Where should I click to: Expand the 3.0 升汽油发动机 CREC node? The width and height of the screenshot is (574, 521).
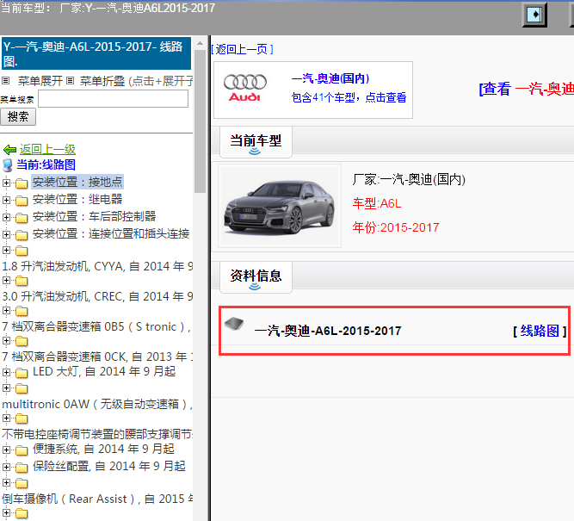point(6,280)
